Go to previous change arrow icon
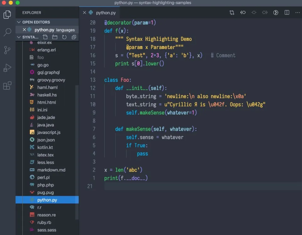Image resolution: width=302 pixels, height=235 pixels. click(243, 13)
